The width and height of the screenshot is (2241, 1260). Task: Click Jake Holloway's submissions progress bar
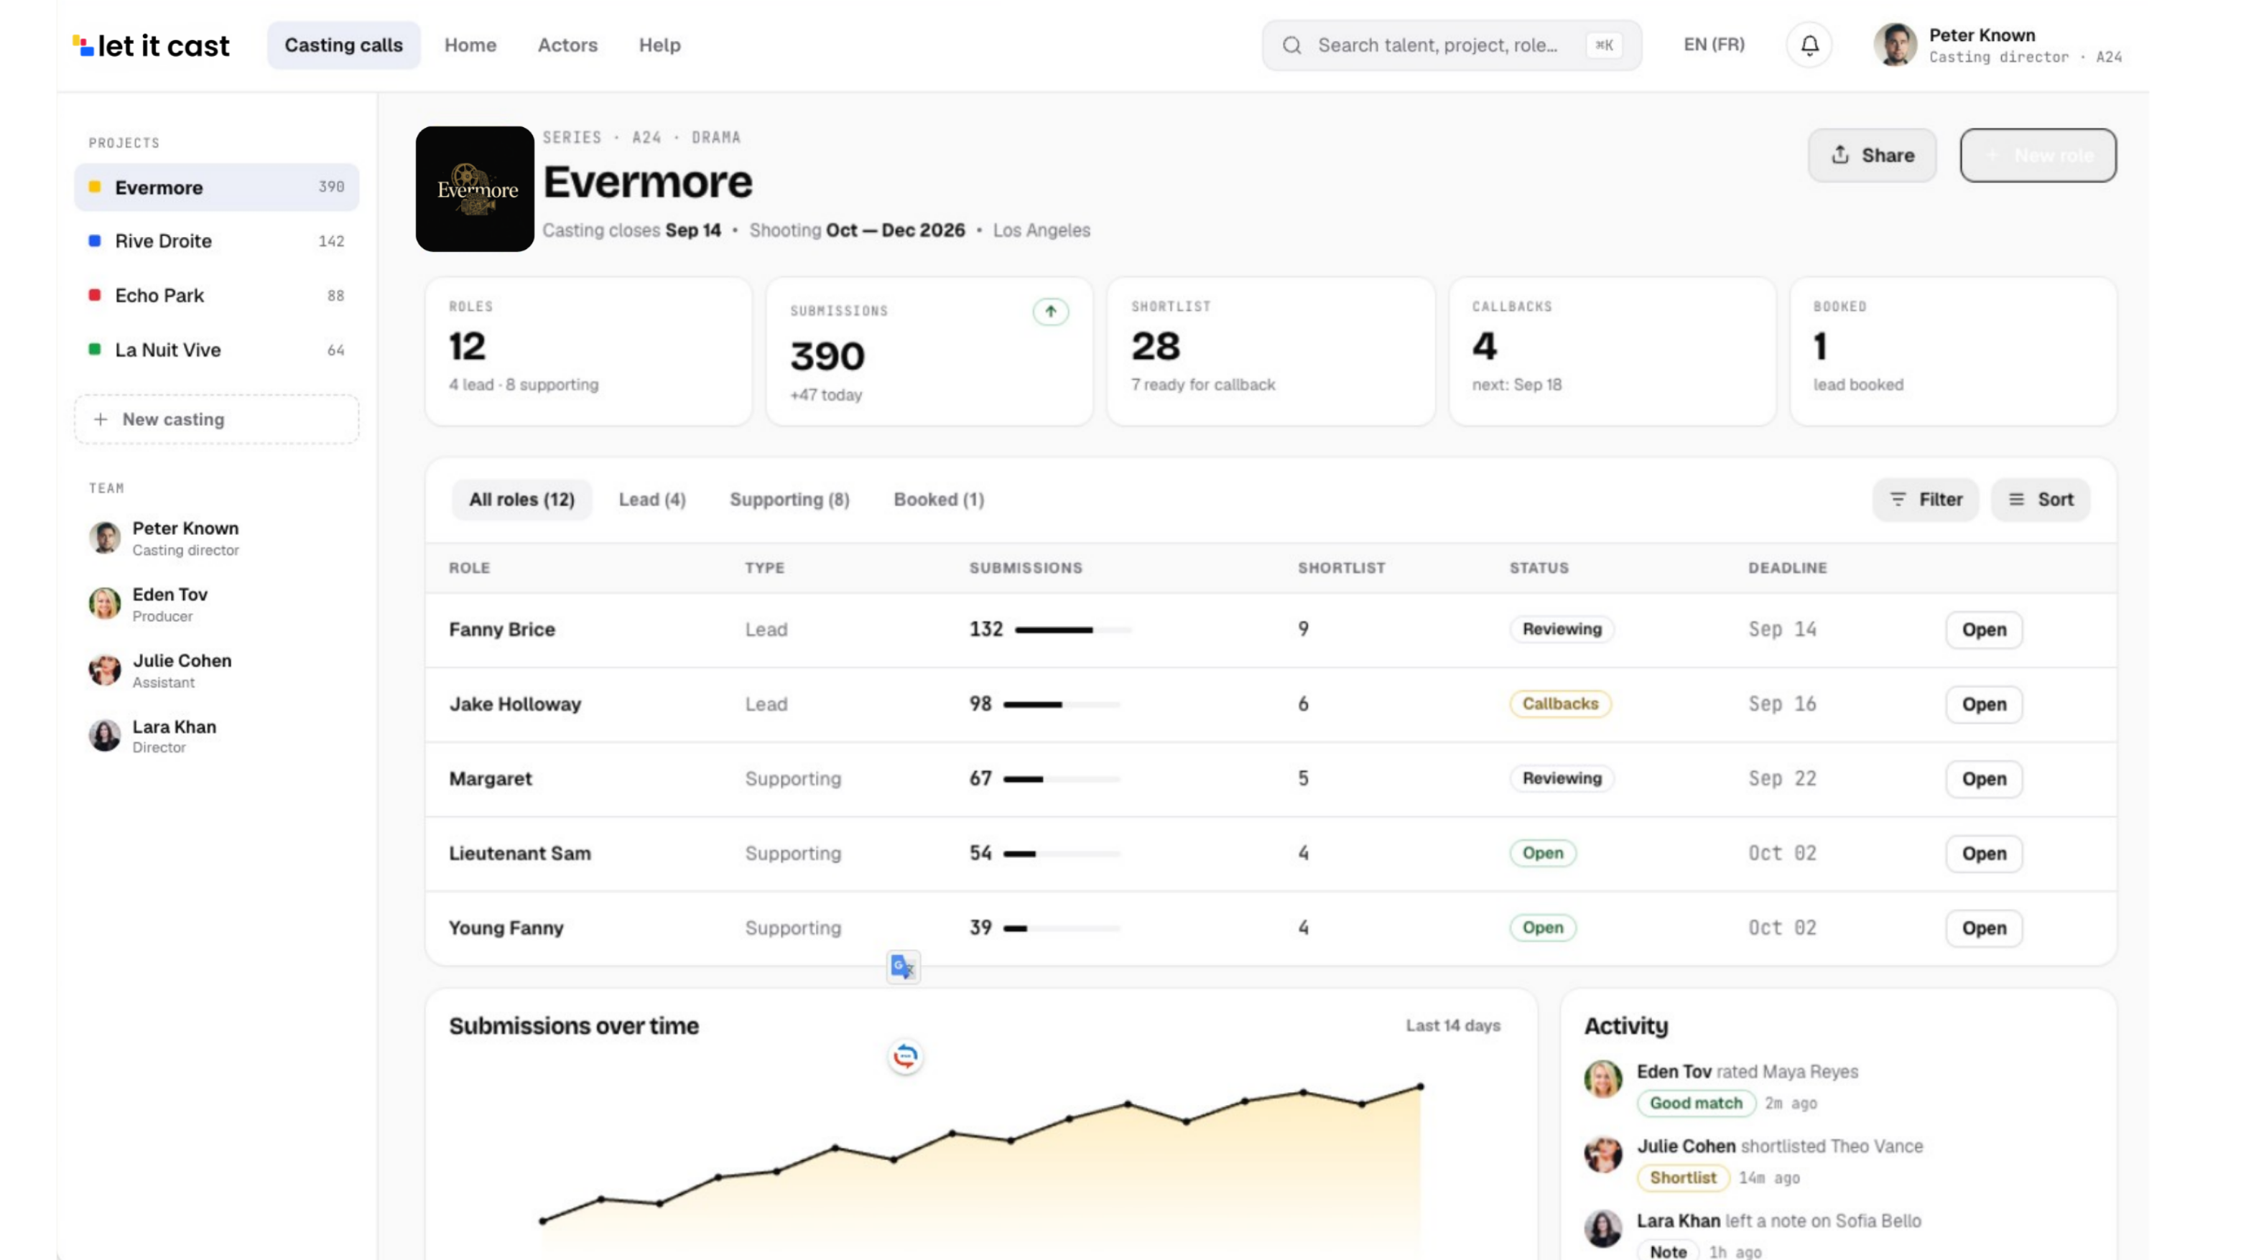click(x=1062, y=704)
